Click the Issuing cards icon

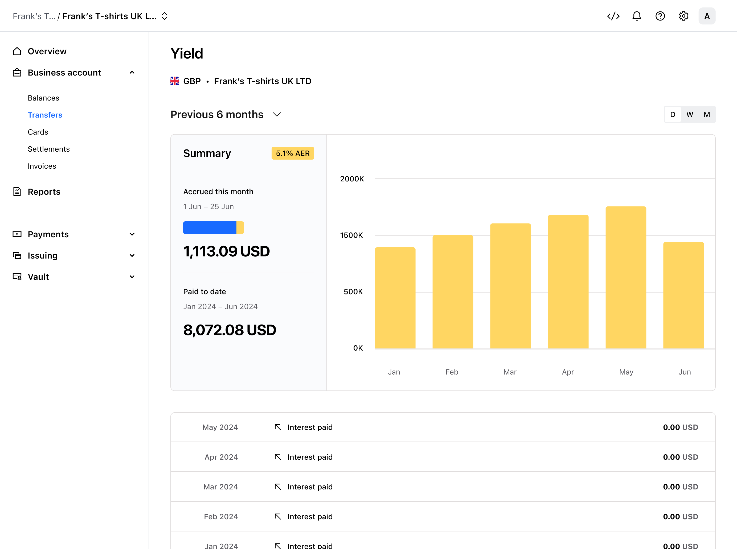tap(17, 256)
